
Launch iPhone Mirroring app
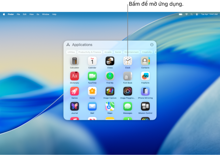[x=145, y=91]
